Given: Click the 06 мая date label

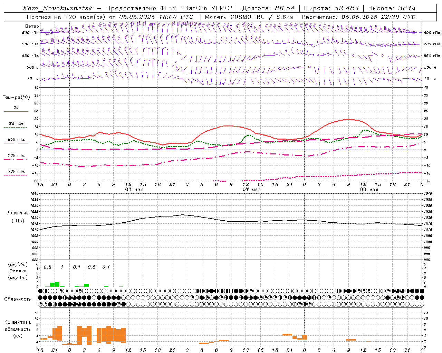Looking at the screenshot, I should point(134,190).
